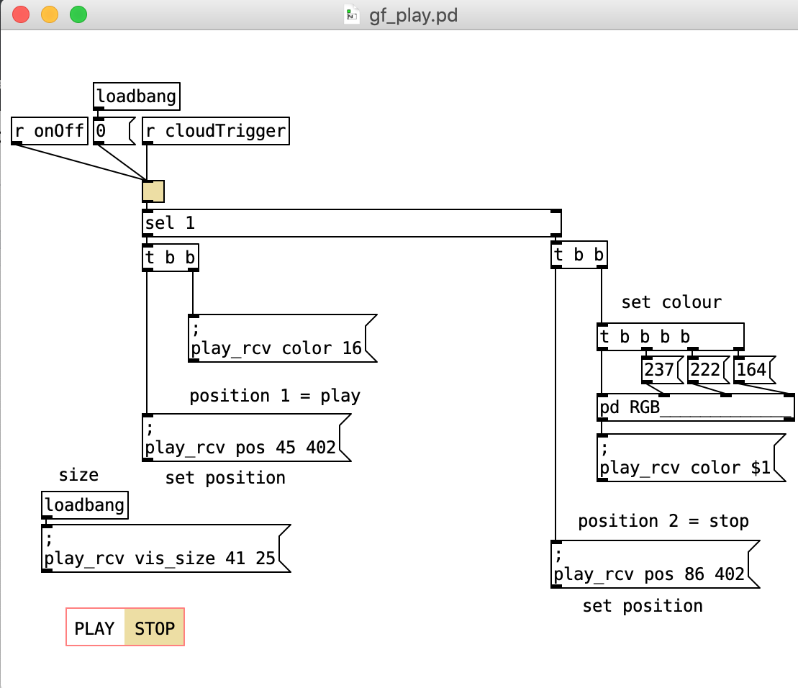The height and width of the screenshot is (688, 798).
Task: Select PLAY in the radio button
Action: (x=95, y=628)
